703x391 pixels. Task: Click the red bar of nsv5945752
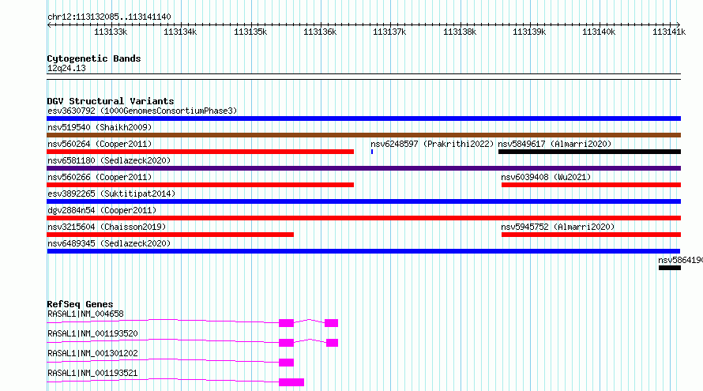(591, 235)
